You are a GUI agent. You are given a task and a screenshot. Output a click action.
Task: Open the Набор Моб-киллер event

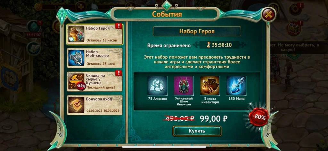pyautogui.click(x=95, y=58)
